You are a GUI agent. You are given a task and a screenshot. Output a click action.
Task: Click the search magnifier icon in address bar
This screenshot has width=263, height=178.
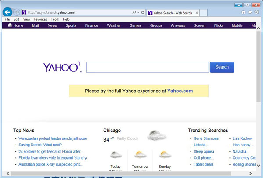[x=134, y=12]
